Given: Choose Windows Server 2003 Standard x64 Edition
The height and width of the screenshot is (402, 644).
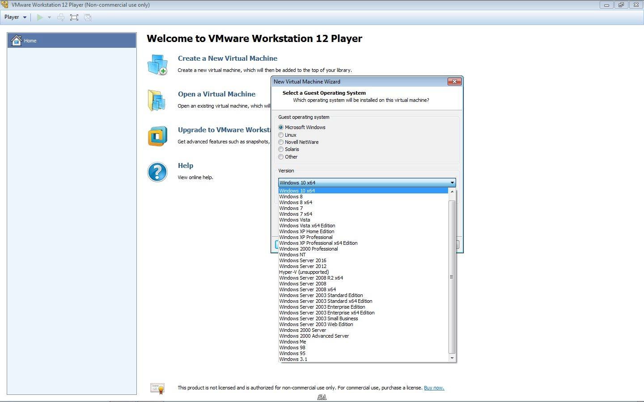Looking at the screenshot, I should coord(363,301).
